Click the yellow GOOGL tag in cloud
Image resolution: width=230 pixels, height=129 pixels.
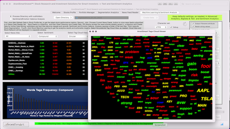point(148,111)
